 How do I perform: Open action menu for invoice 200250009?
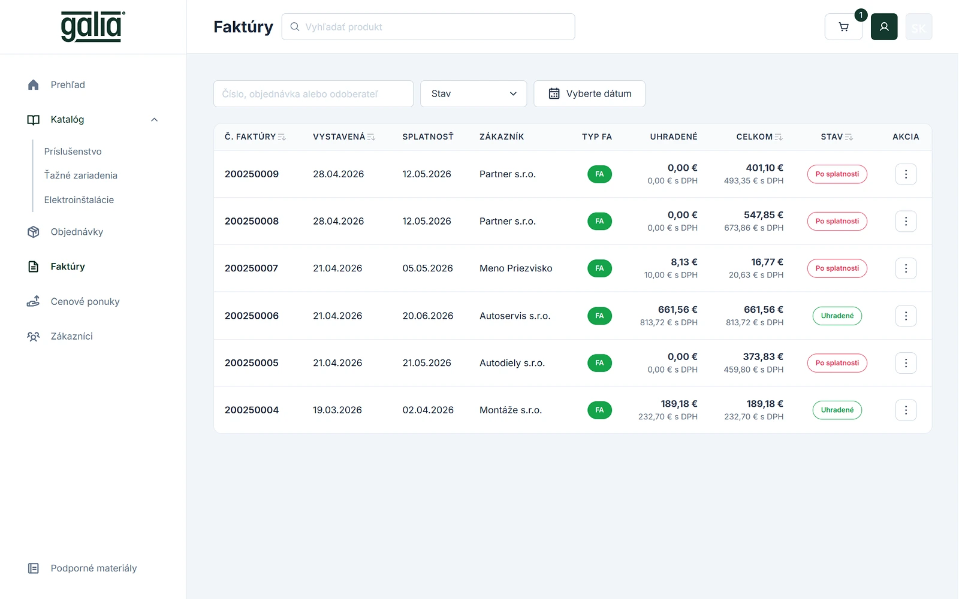point(906,174)
